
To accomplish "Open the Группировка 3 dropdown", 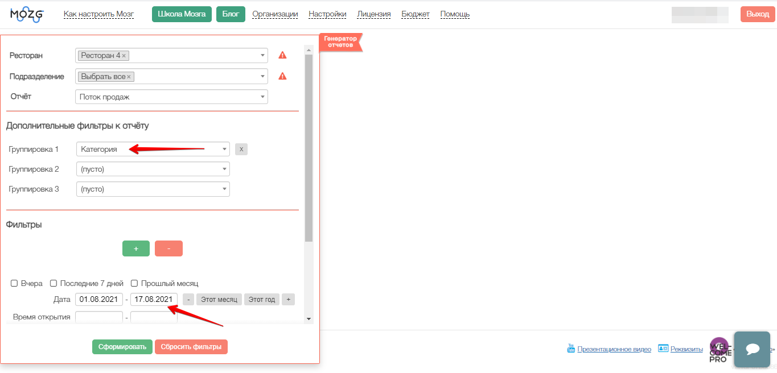I will 153,189.
